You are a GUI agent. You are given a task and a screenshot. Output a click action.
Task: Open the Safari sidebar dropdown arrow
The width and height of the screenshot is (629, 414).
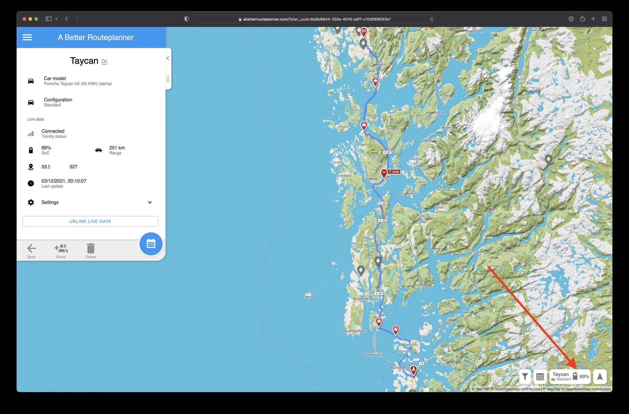pyautogui.click(x=56, y=19)
